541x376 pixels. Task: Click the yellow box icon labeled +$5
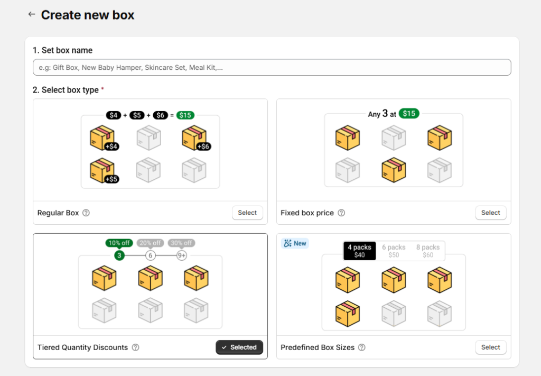point(102,170)
